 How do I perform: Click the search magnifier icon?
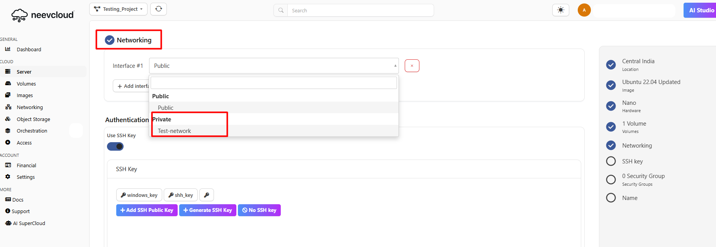click(x=281, y=10)
